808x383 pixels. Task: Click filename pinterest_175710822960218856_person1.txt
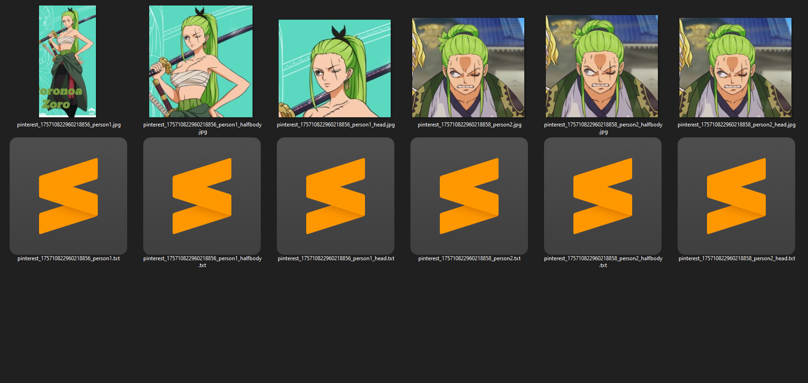(x=69, y=258)
